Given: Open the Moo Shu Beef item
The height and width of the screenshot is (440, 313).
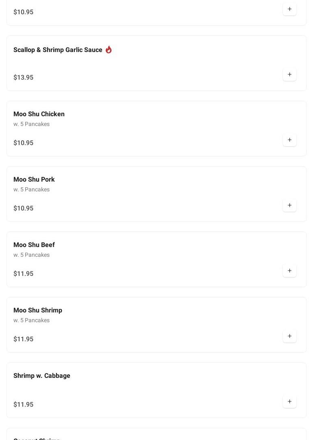Looking at the screenshot, I should [x=34, y=245].
